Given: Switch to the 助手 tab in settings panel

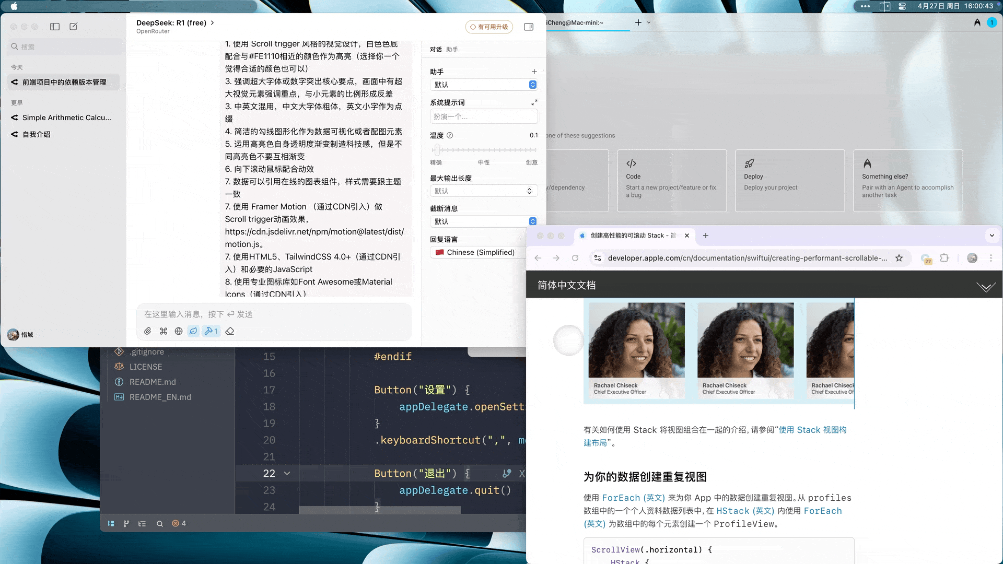Looking at the screenshot, I should click(452, 50).
